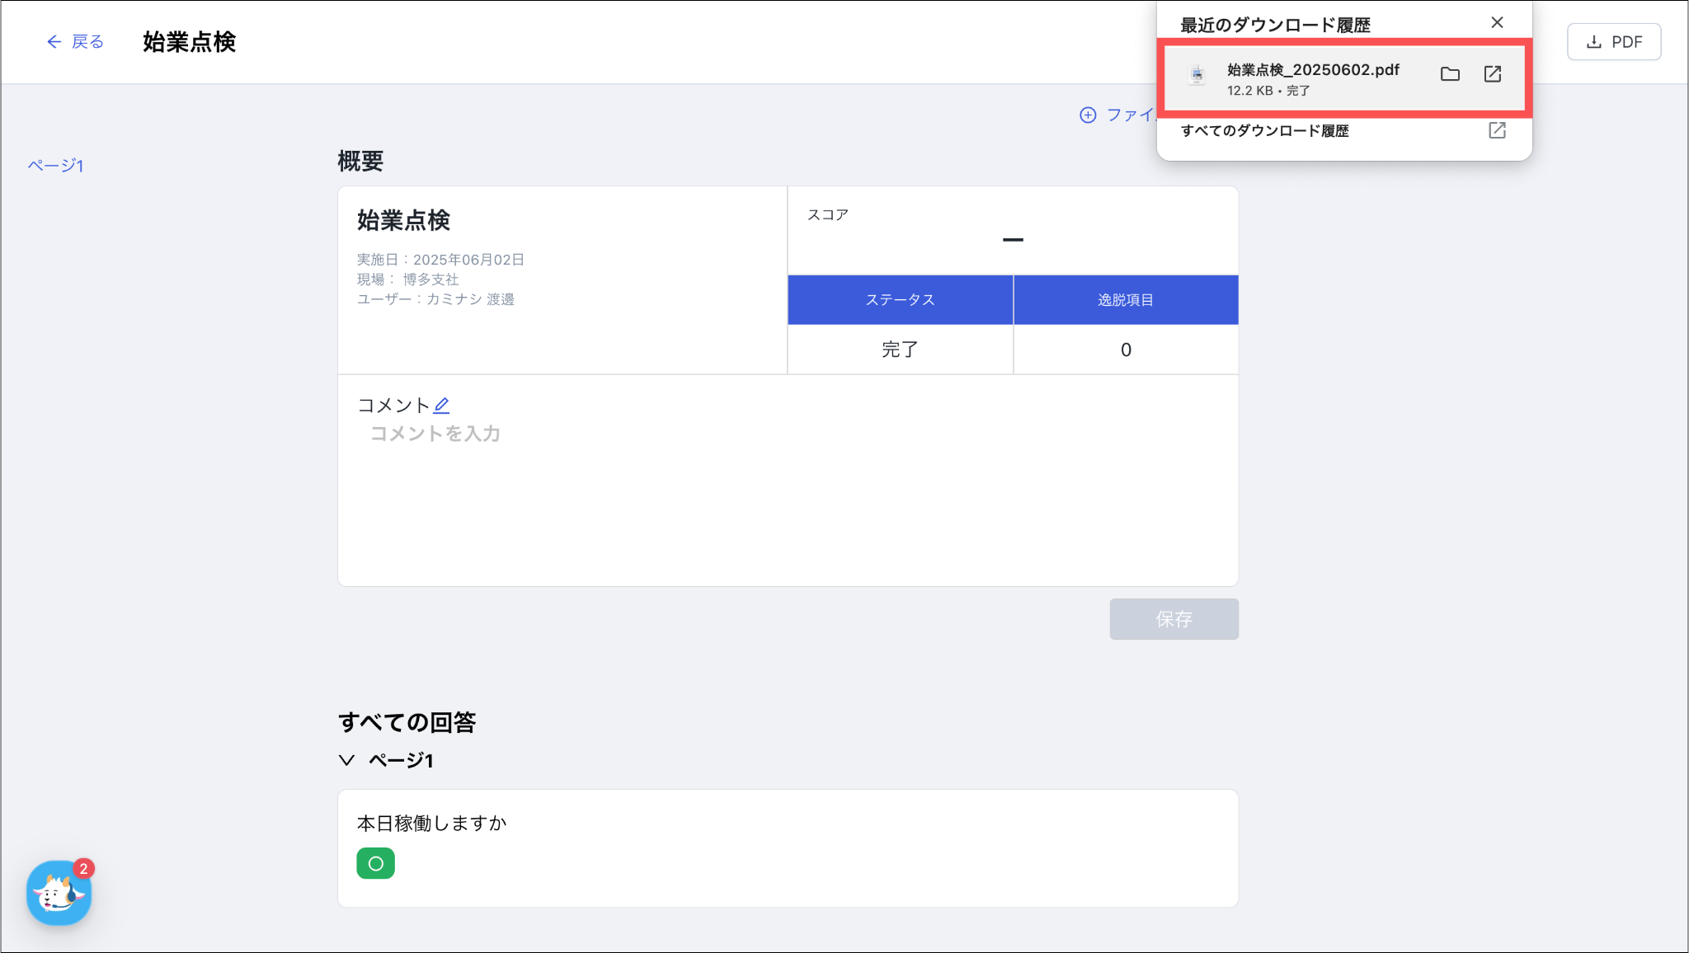Click the comment edit pencil icon
The image size is (1689, 953).
pyautogui.click(x=442, y=405)
